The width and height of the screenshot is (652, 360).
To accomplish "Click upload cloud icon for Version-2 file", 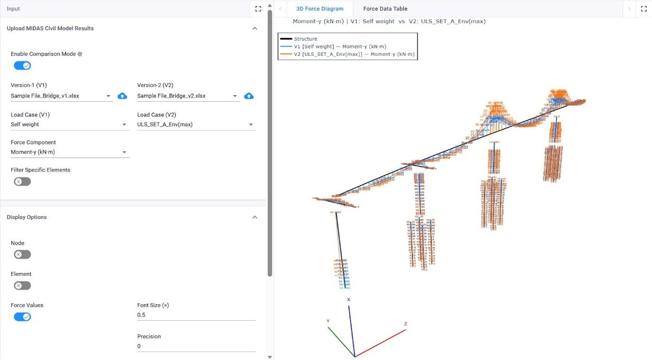I will pyautogui.click(x=249, y=96).
